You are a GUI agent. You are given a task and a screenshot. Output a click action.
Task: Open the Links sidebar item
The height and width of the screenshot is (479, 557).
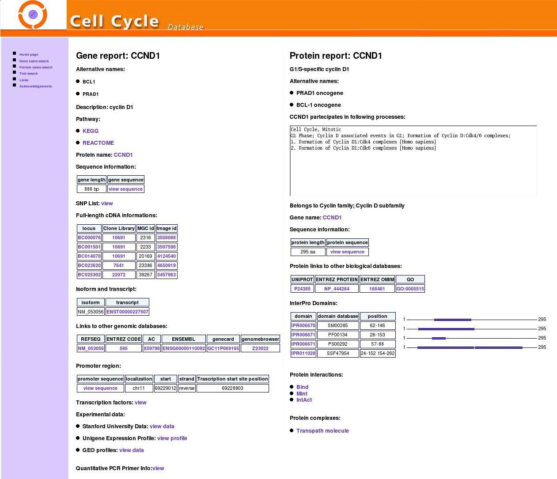[x=24, y=80]
